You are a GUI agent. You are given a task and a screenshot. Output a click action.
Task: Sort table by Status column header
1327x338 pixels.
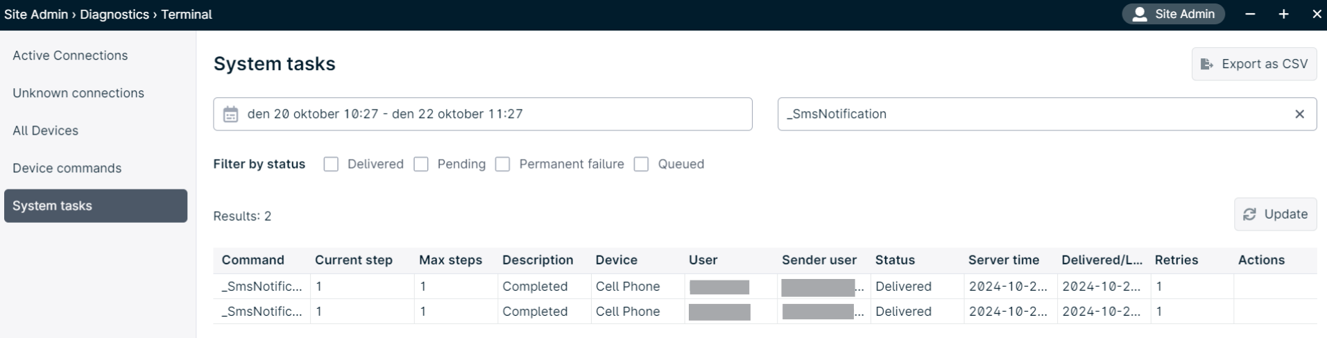[895, 260]
